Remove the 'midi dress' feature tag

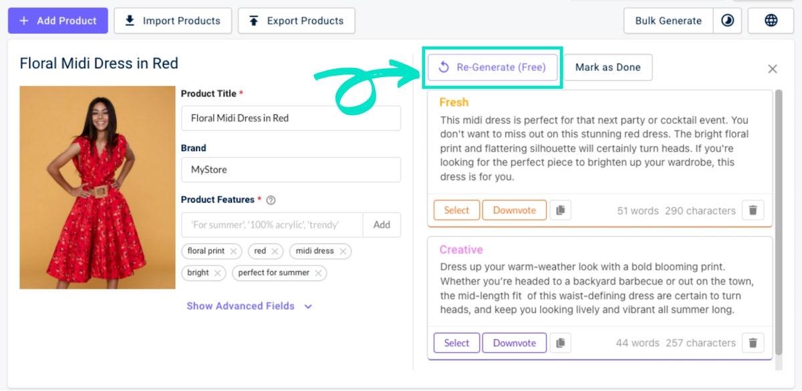tap(343, 251)
